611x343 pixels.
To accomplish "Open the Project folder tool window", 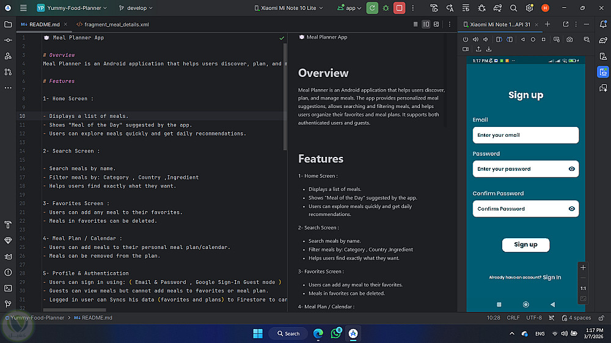I will click(x=8, y=24).
